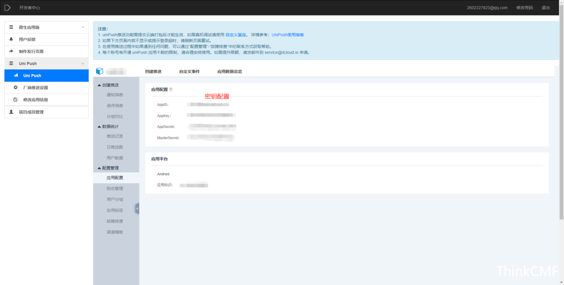The height and width of the screenshot is (285, 564).
Task: Open the 应用数据总览 tab
Action: click(x=229, y=71)
